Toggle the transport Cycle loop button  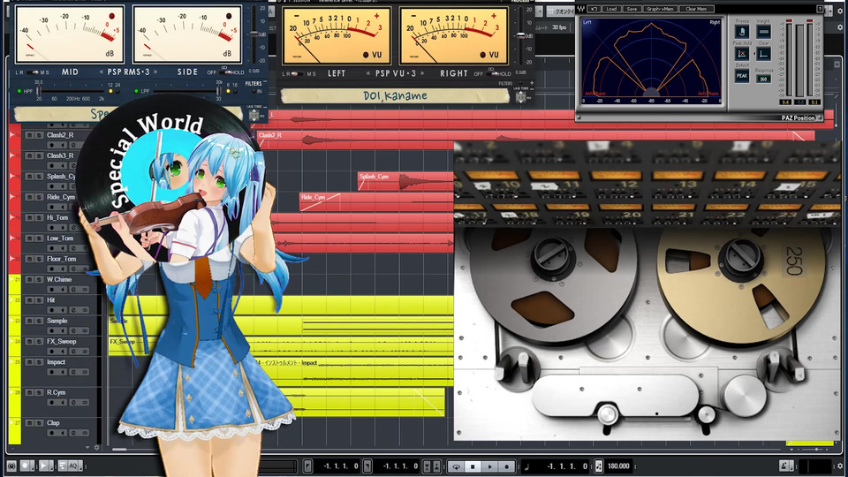coord(457,466)
